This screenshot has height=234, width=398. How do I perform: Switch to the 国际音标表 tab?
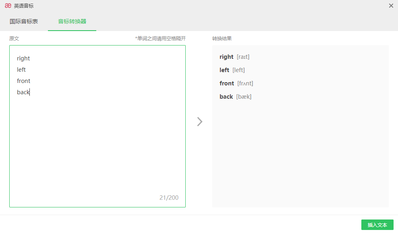(x=24, y=21)
